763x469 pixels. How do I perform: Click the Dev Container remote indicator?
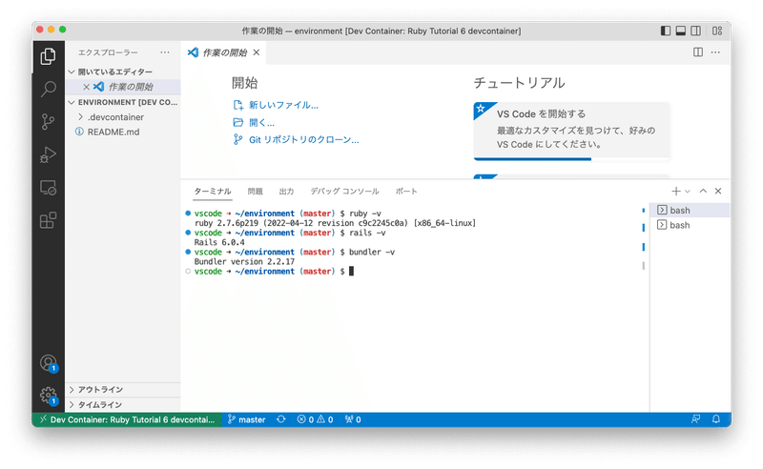pyautogui.click(x=127, y=419)
